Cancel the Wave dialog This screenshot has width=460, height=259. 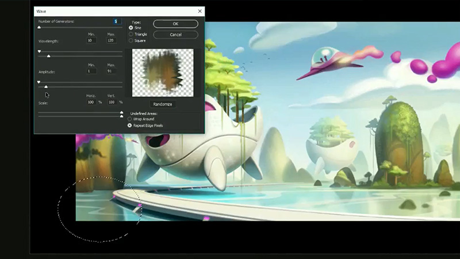[175, 35]
